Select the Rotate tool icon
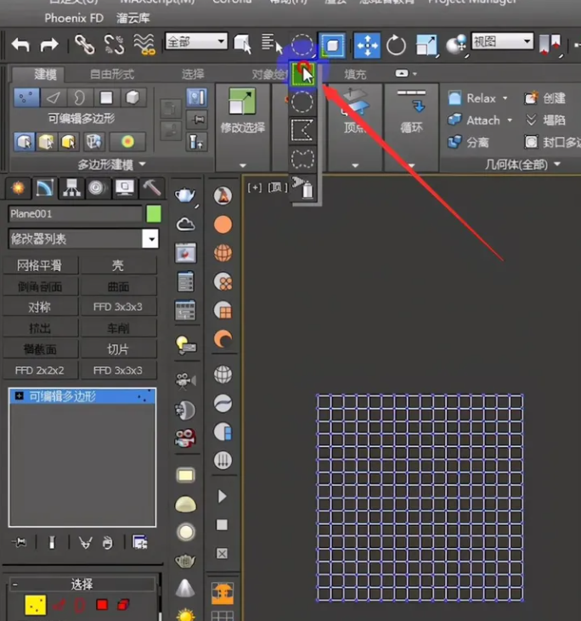581x621 pixels. click(x=396, y=43)
